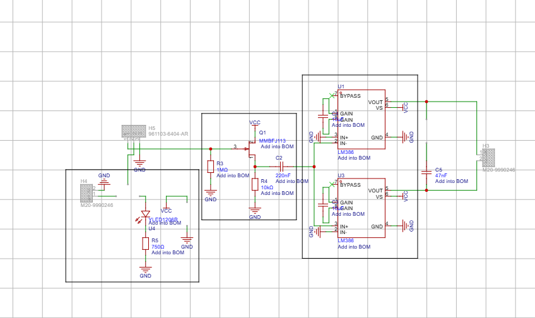Select the R5 resistor symbol
Image resolution: width=535 pixels, height=318 pixels.
(x=145, y=244)
